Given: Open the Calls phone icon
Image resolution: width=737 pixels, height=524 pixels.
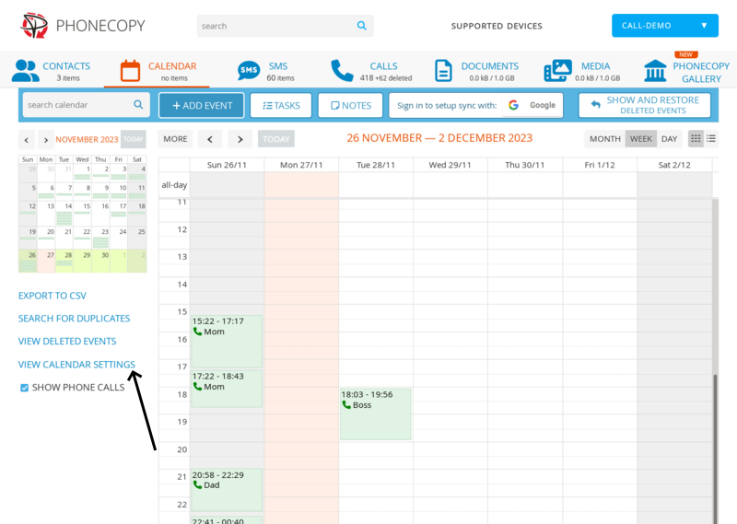Looking at the screenshot, I should click(x=342, y=71).
